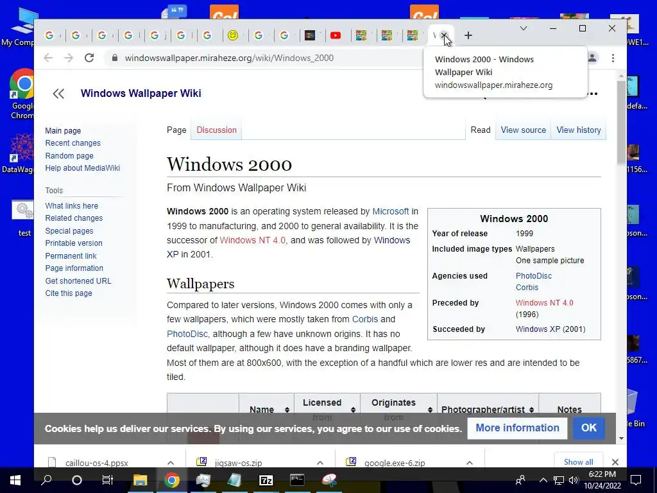The image size is (657, 493).
Task: Open File Explorer from taskbar
Action: pyautogui.click(x=140, y=480)
